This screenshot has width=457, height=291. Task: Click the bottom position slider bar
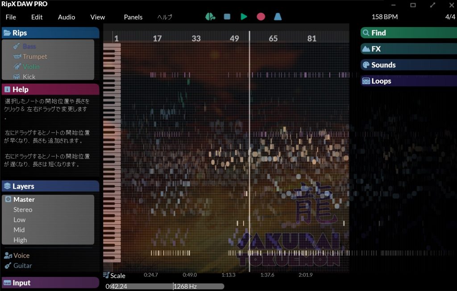pyautogui.click(x=165, y=287)
